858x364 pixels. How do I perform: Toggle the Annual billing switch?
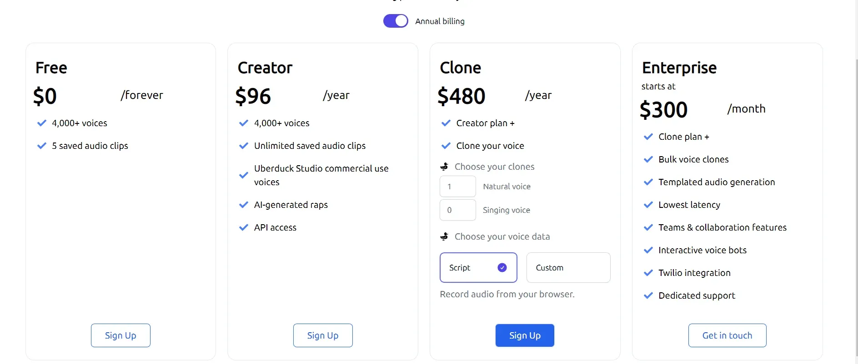396,21
